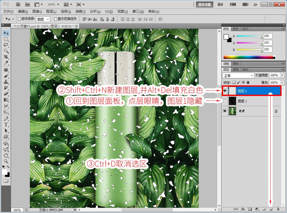The height and width of the screenshot is (213, 287).
Task: Click the foreground color swatch in Color panel
Action: 226,37
